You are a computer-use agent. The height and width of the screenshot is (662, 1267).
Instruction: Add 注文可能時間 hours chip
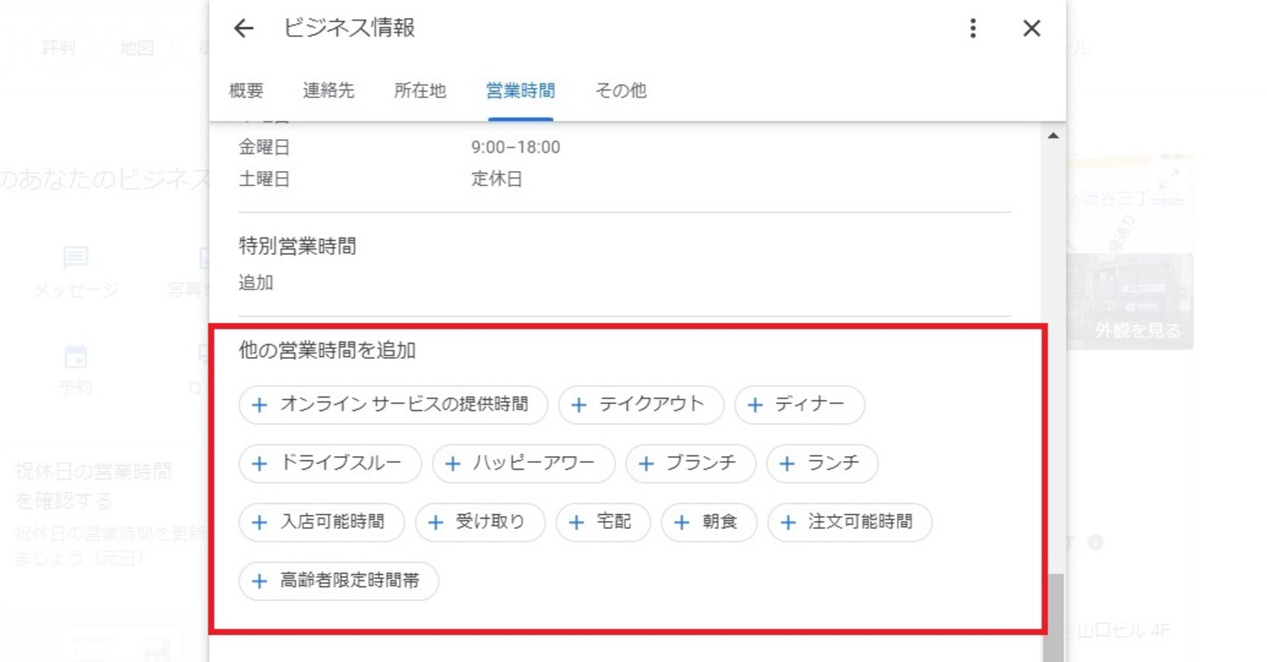(x=850, y=522)
